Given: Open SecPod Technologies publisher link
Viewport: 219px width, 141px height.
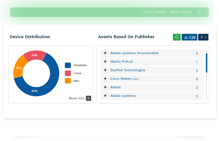Looking at the screenshot, I should pyautogui.click(x=128, y=70).
